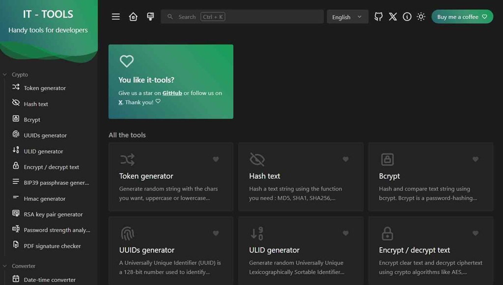Click the 'Hmac generator' sidebar label
503x285 pixels.
pos(45,199)
